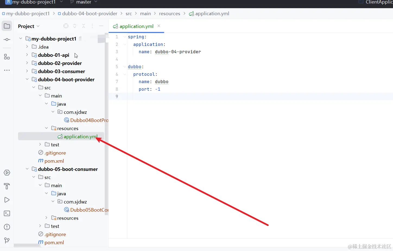Image resolution: width=393 pixels, height=251 pixels.
Task: Select pom.xml under dubbo-04-boot-provider
Action: pyautogui.click(x=51, y=161)
